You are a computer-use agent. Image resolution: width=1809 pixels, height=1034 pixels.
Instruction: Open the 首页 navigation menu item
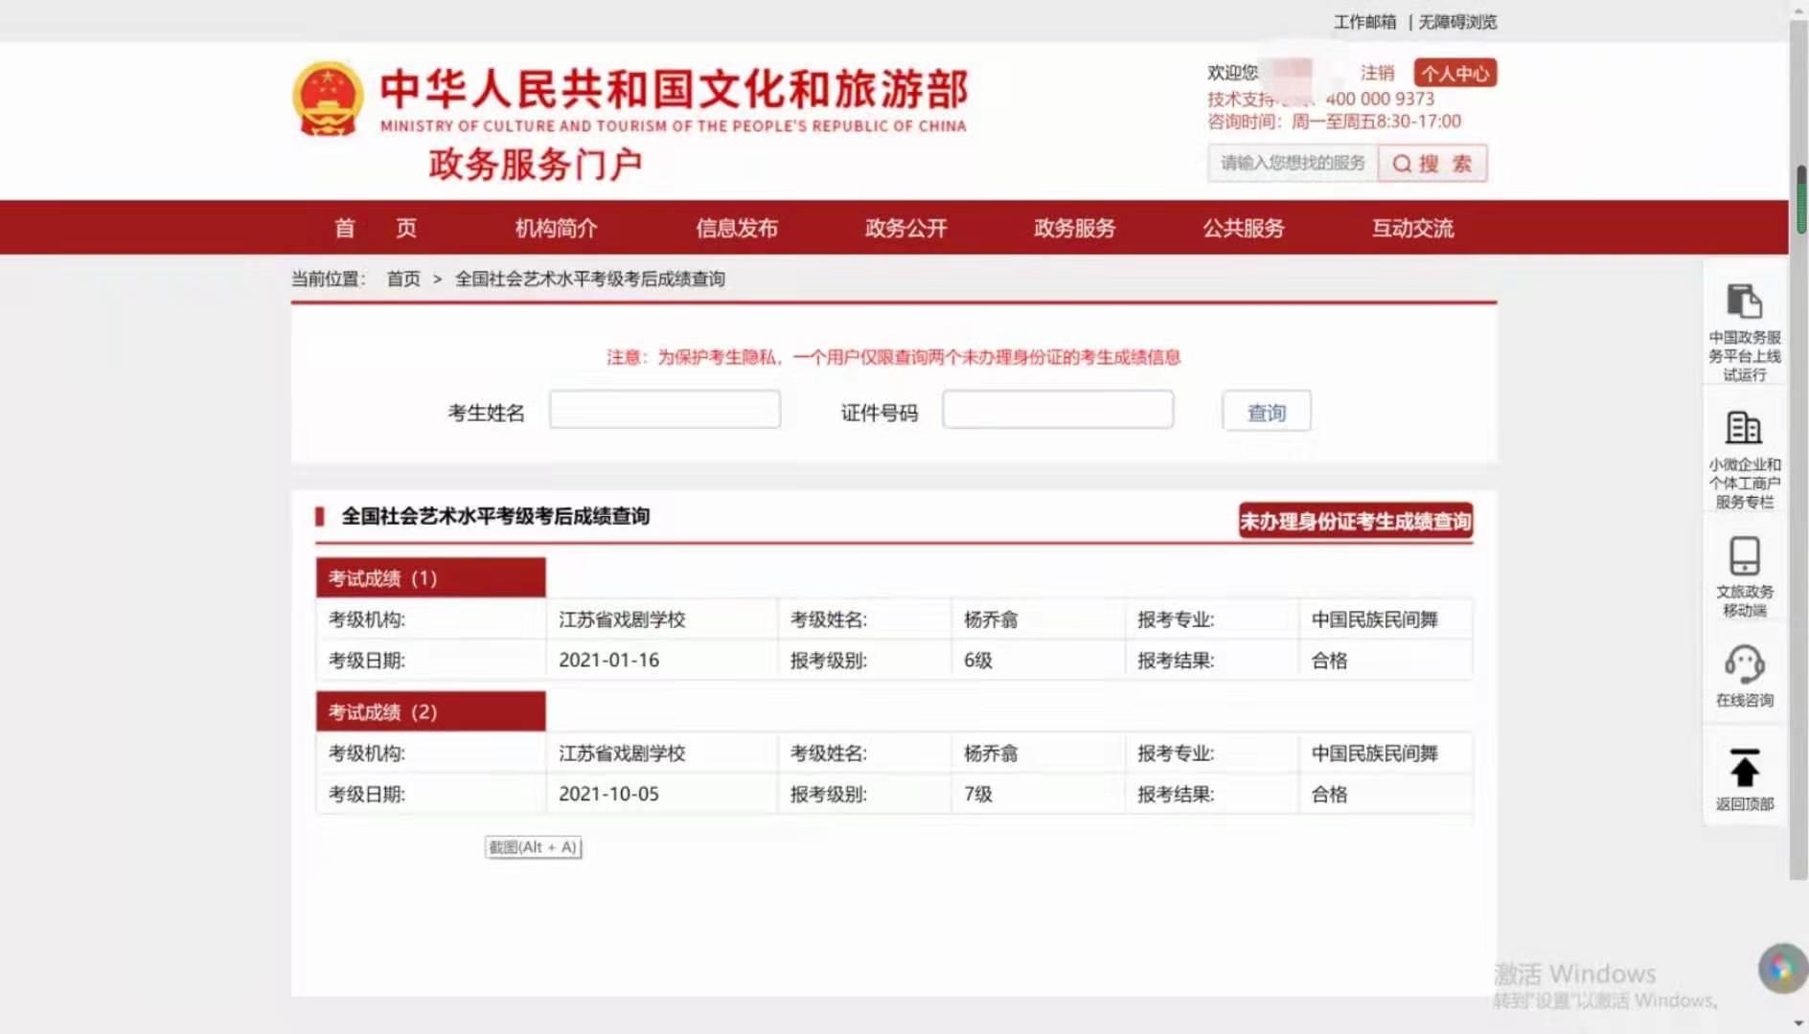(375, 228)
